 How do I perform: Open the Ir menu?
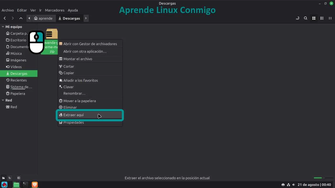(x=41, y=10)
